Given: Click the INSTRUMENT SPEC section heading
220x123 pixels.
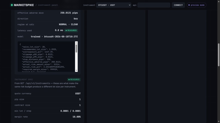Looking at the screenshot, I should (x=24, y=80).
